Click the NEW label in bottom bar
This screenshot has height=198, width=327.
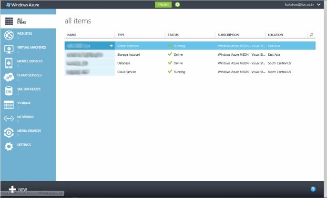coord(22,189)
